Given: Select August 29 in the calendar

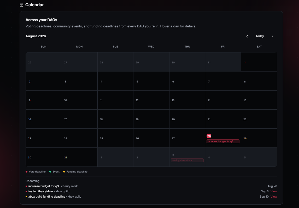Looking at the screenshot, I should click(x=259, y=138).
